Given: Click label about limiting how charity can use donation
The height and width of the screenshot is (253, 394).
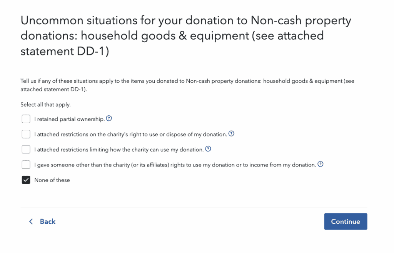Looking at the screenshot, I should pos(119,150).
